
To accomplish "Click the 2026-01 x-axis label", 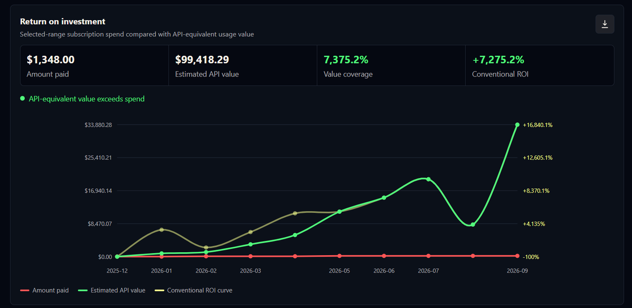I will [161, 270].
